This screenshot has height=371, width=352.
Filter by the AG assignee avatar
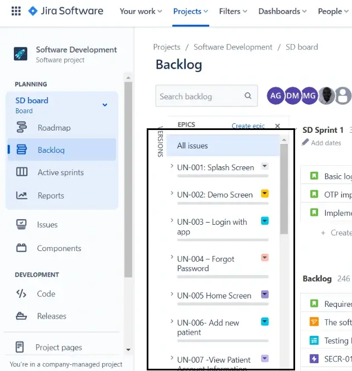[x=276, y=96]
